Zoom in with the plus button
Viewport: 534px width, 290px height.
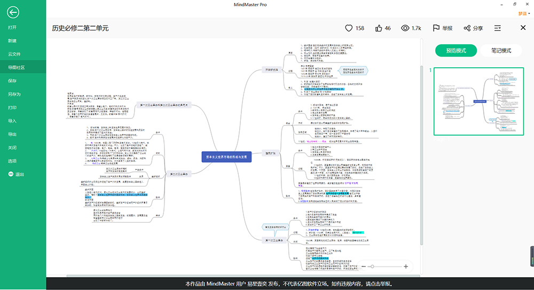point(406,267)
